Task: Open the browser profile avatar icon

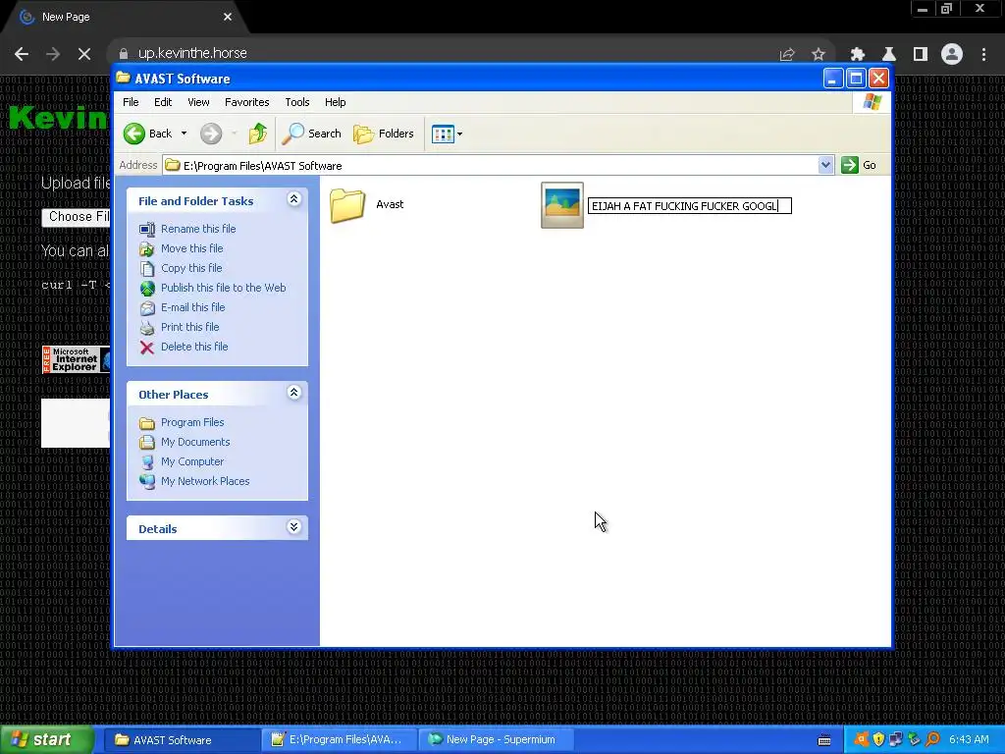Action: [x=952, y=54]
